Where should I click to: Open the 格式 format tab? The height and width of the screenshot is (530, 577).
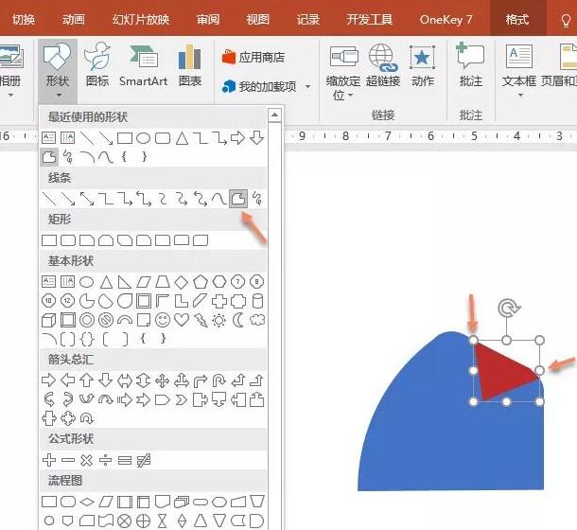coord(517,19)
